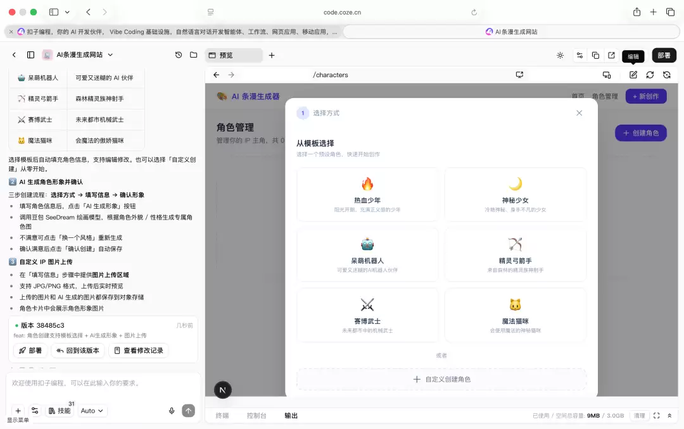The width and height of the screenshot is (684, 429).
Task: Open the project files folder icon
Action: (194, 55)
